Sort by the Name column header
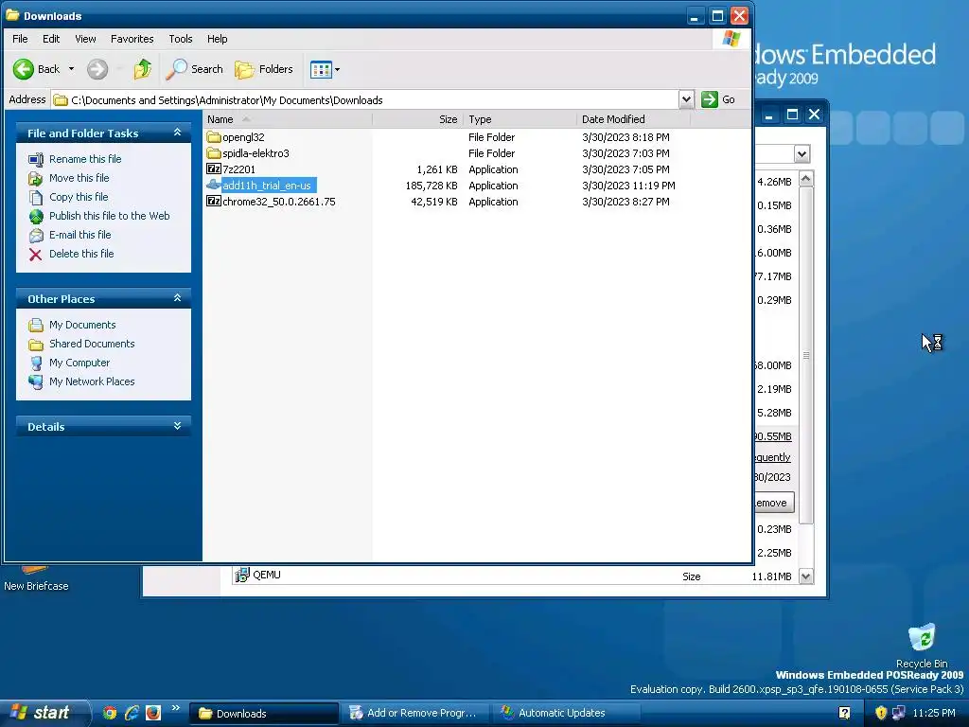 click(288, 119)
